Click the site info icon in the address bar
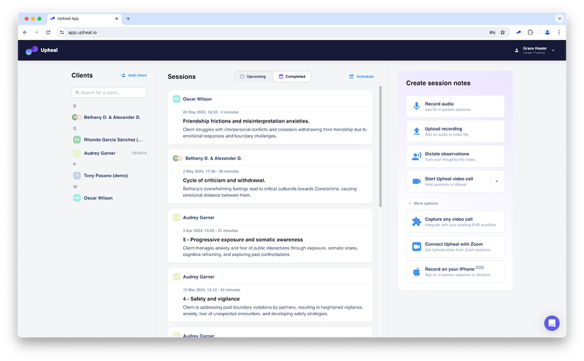 [x=62, y=32]
